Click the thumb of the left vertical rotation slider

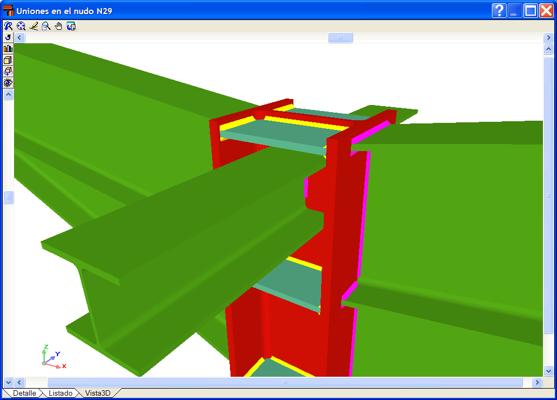tap(9, 197)
